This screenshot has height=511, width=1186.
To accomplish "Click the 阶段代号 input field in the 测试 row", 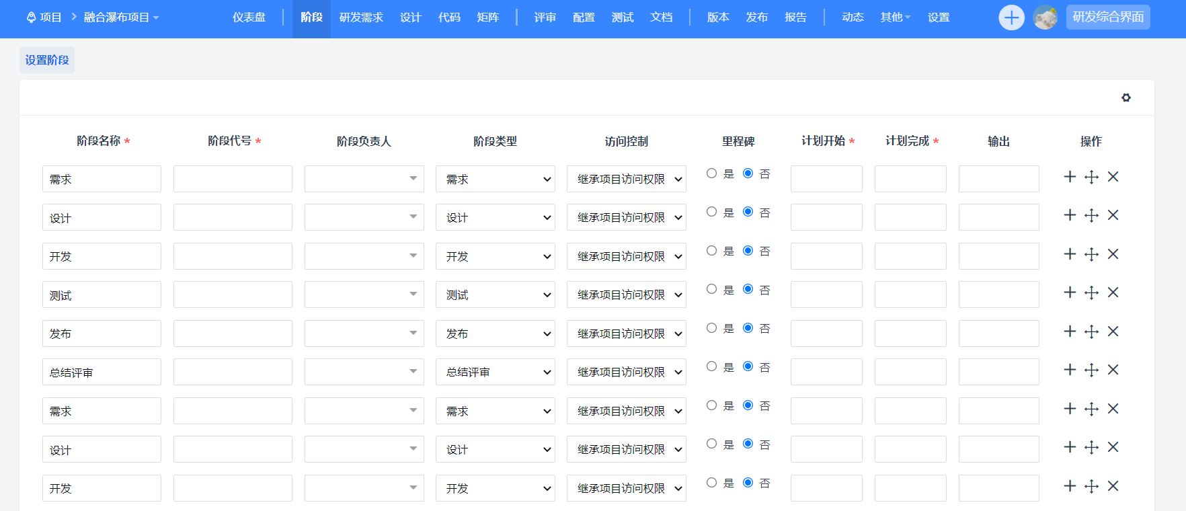I will click(x=233, y=295).
